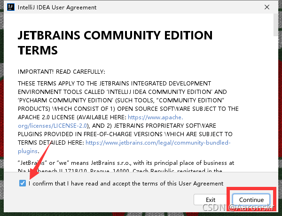This screenshot has width=282, height=216.
Task: Click the Exit button
Action: point(210,200)
